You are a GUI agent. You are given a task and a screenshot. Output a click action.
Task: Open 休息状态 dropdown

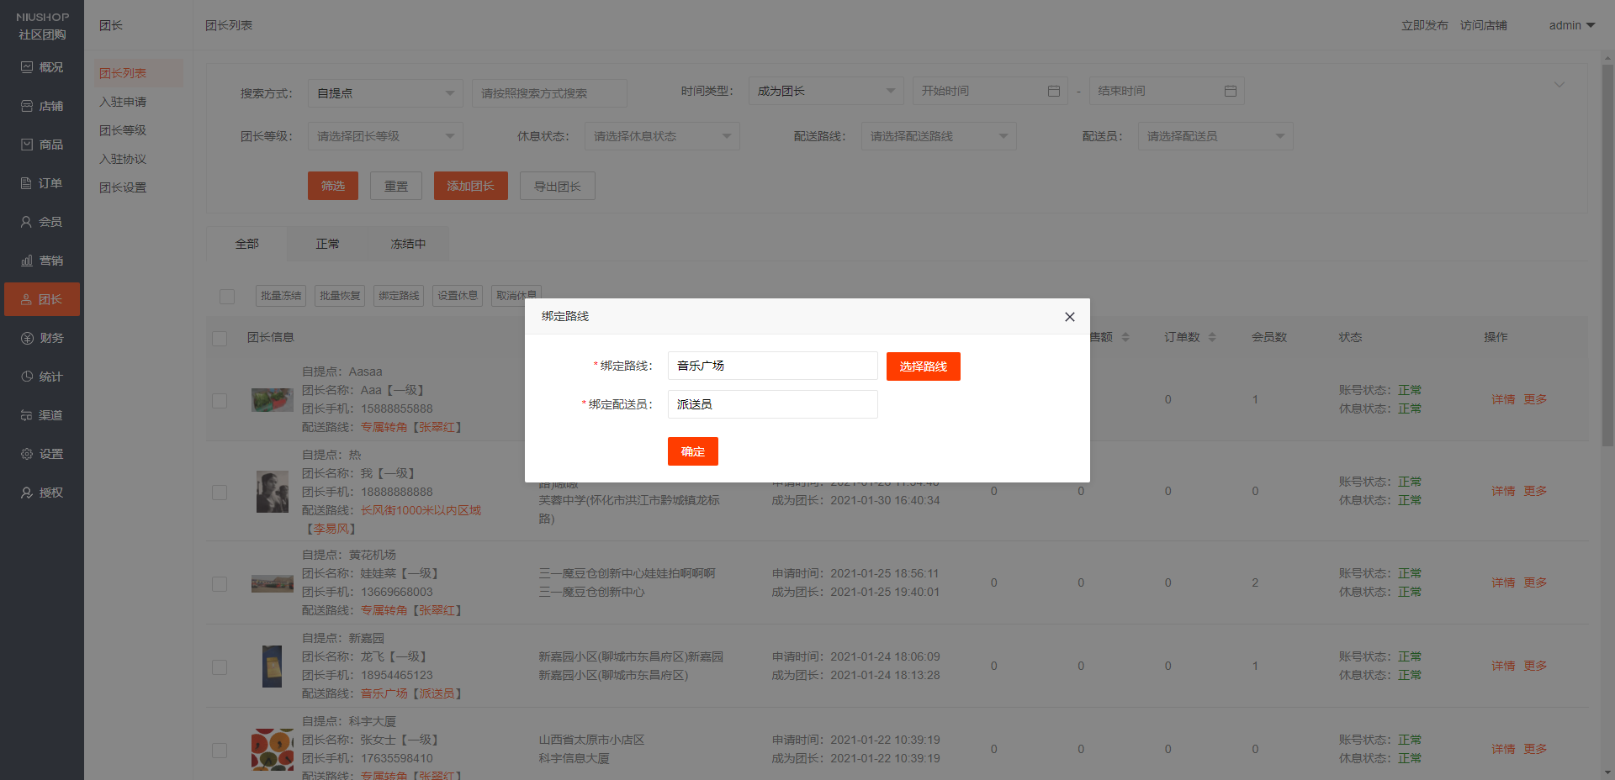[662, 136]
